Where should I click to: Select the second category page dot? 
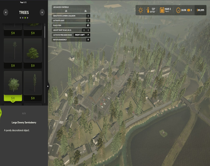pyautogui.click(x=23, y=18)
